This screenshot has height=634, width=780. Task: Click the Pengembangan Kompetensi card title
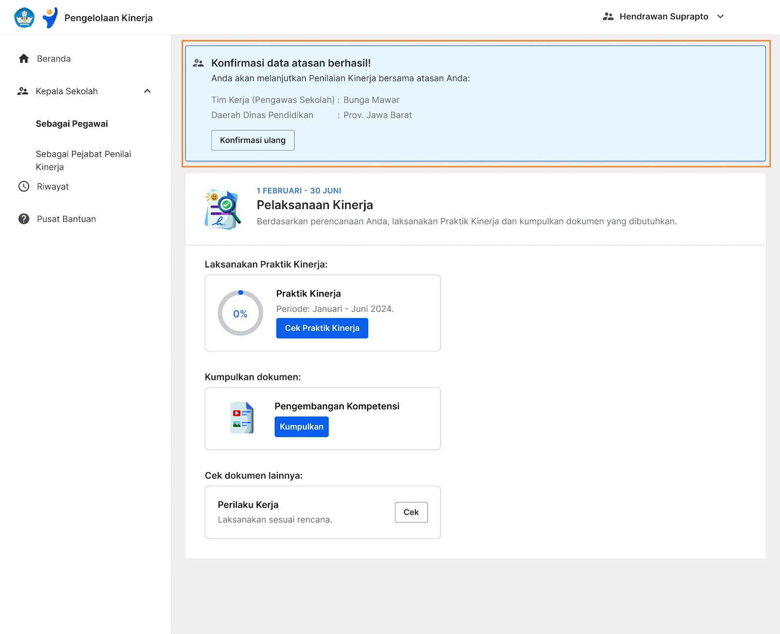[x=337, y=406]
